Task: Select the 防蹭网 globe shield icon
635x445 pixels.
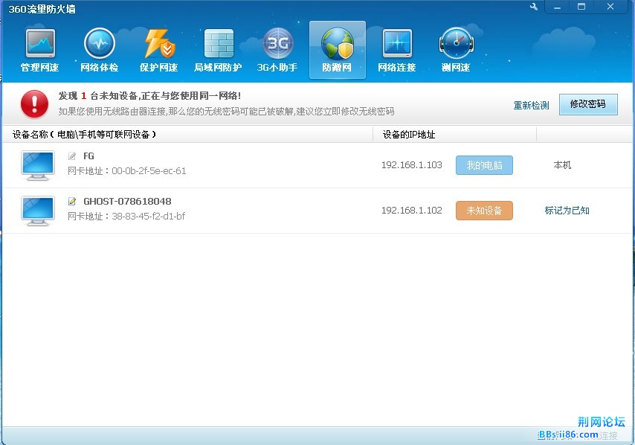Action: click(x=338, y=51)
